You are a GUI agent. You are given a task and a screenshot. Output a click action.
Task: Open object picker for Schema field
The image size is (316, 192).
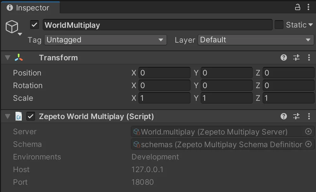coord(308,144)
